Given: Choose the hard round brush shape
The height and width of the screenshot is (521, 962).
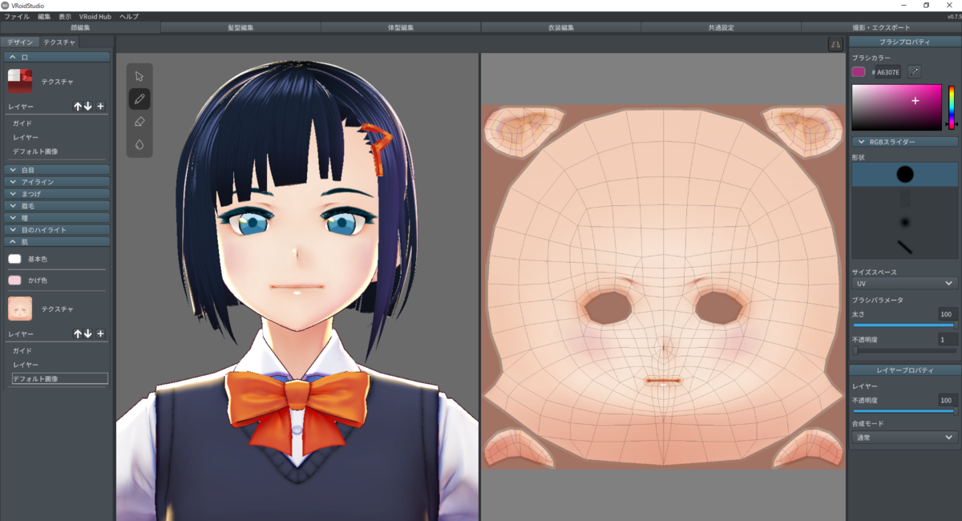Looking at the screenshot, I should [x=904, y=175].
